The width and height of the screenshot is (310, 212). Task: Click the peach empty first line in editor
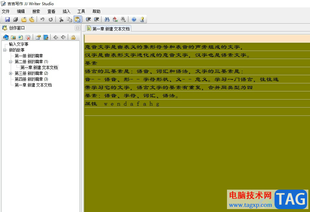click(x=197, y=39)
